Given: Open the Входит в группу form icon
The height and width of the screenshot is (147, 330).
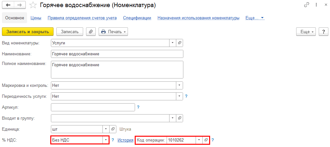Looking at the screenshot, I should 180,118.
